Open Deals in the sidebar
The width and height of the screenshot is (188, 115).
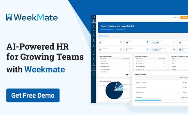tap(94, 36)
